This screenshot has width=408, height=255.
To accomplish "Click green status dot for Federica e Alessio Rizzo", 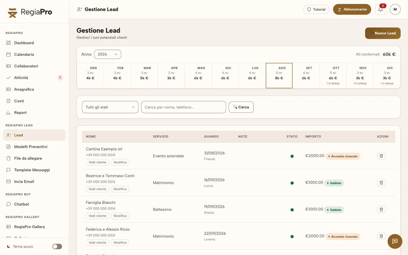I will pos(292,237).
